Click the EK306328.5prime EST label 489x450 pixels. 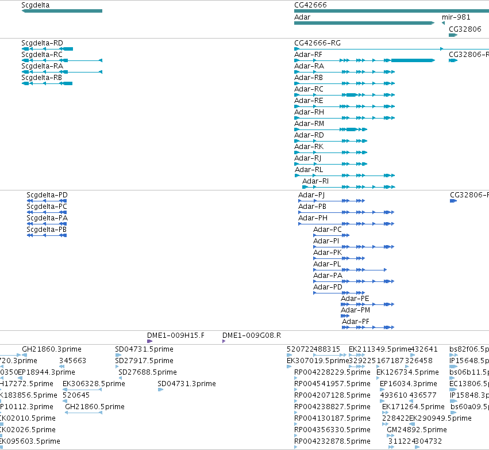point(94,384)
